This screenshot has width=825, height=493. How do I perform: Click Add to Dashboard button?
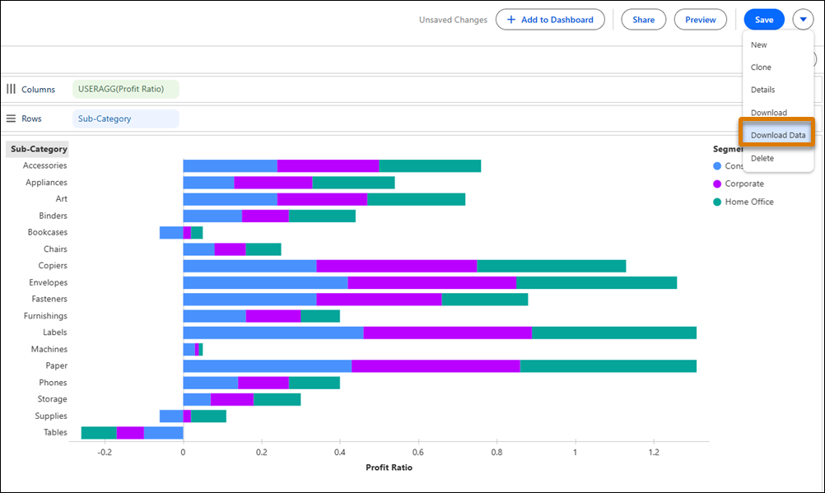coord(550,20)
